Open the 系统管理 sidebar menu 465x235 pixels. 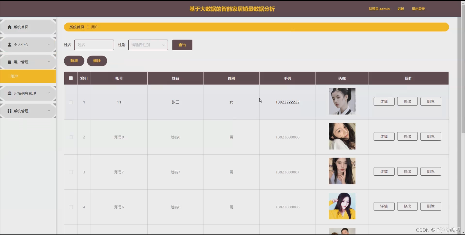[x=28, y=111]
